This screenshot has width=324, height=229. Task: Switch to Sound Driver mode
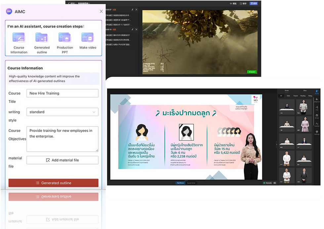coord(191,183)
